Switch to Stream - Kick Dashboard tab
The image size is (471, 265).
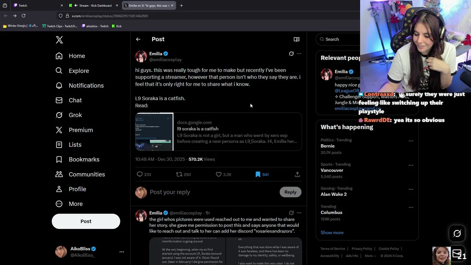click(x=93, y=6)
